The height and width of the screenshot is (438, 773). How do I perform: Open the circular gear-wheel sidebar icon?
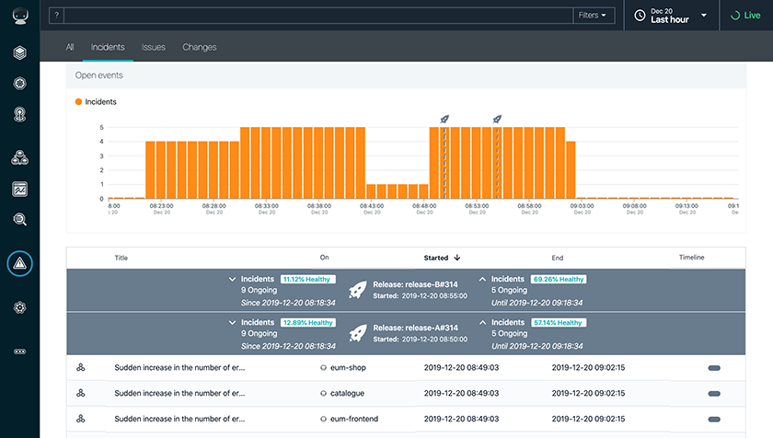click(19, 83)
